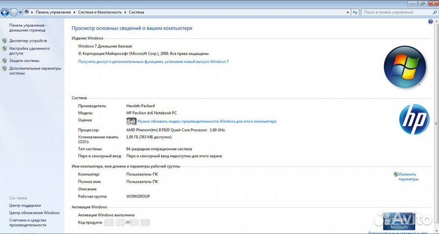Open Защита системы link
The image size is (439, 234).
coord(24,60)
